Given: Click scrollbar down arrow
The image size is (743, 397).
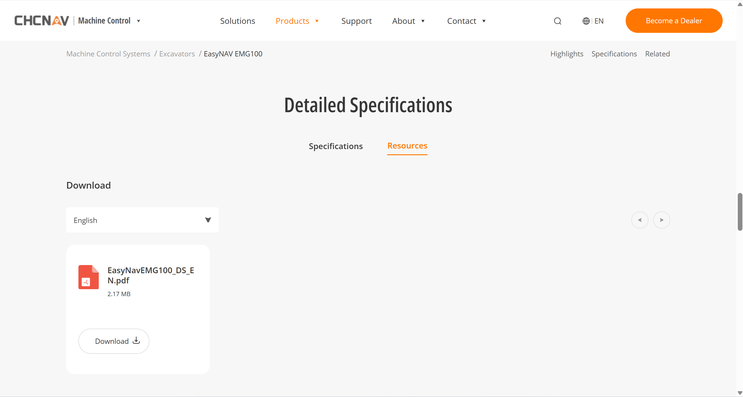Looking at the screenshot, I should [x=740, y=393].
